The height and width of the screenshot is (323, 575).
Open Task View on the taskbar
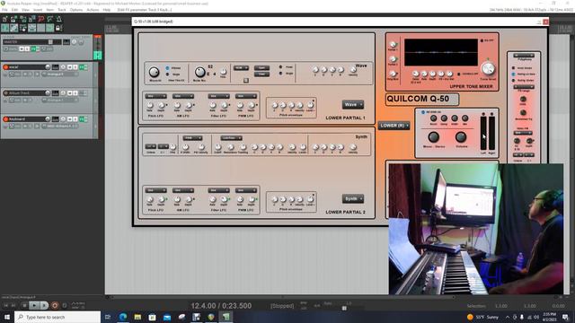click(x=108, y=317)
